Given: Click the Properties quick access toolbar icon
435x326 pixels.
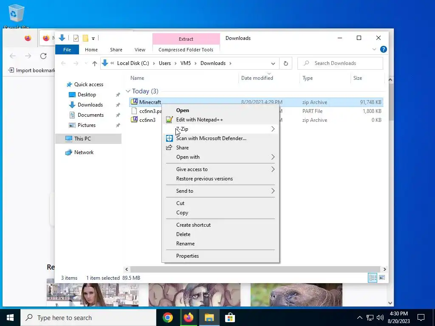Looking at the screenshot, I should pos(76,38).
